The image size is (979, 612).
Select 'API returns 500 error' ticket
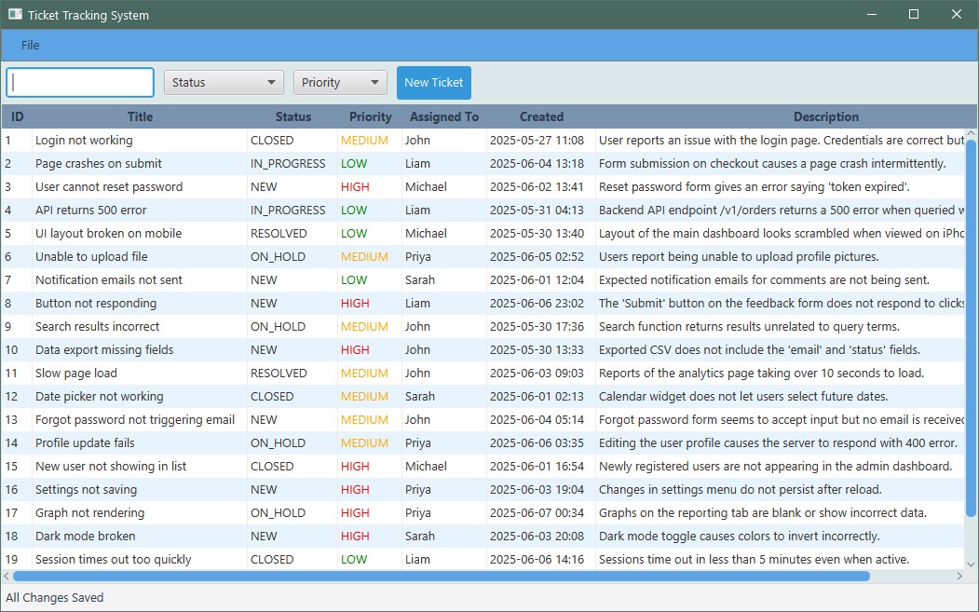pyautogui.click(x=91, y=211)
